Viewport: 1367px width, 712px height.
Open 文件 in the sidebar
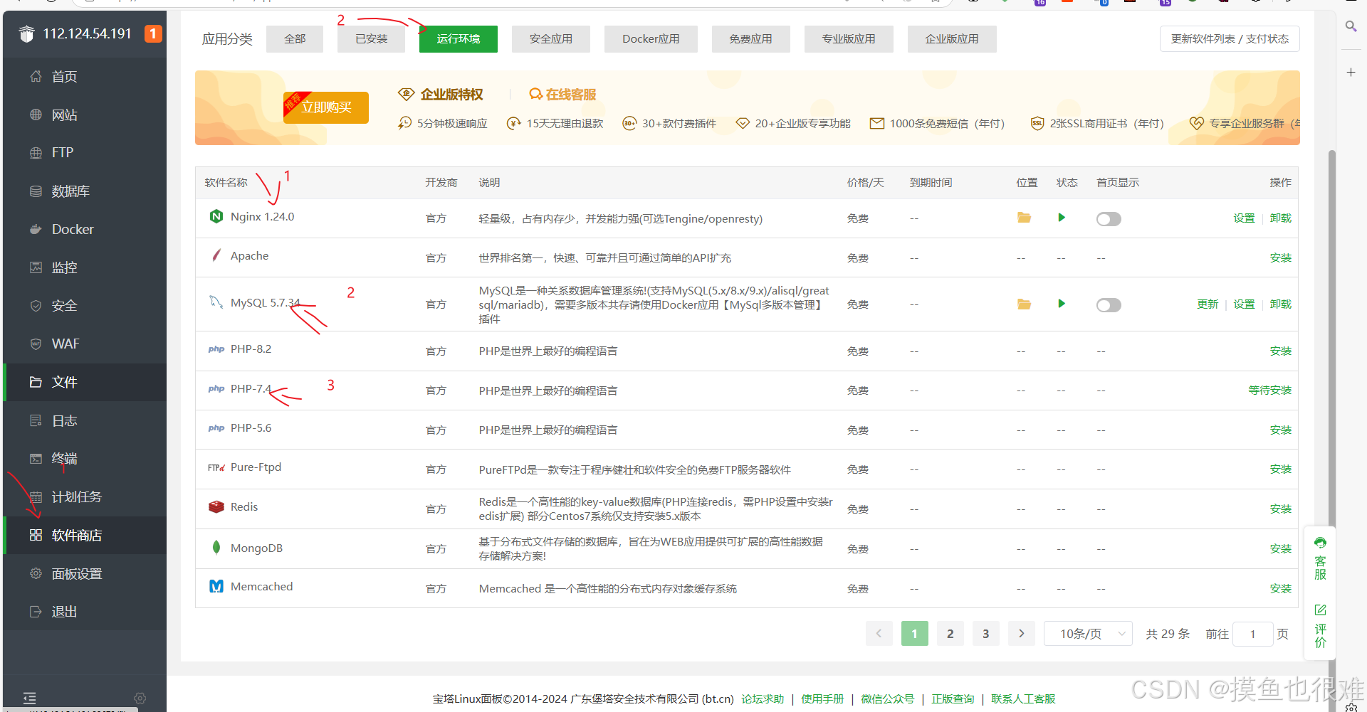pos(85,382)
